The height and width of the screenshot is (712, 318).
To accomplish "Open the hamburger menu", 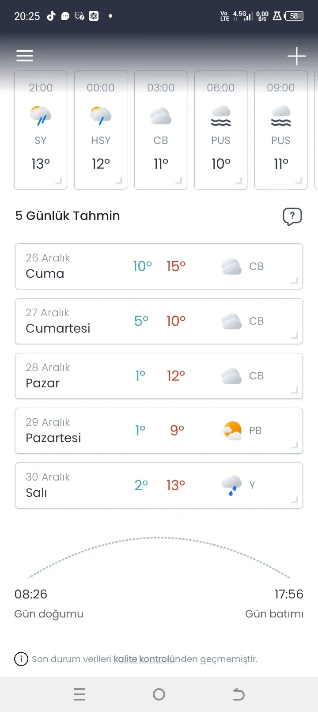I will click(x=25, y=56).
